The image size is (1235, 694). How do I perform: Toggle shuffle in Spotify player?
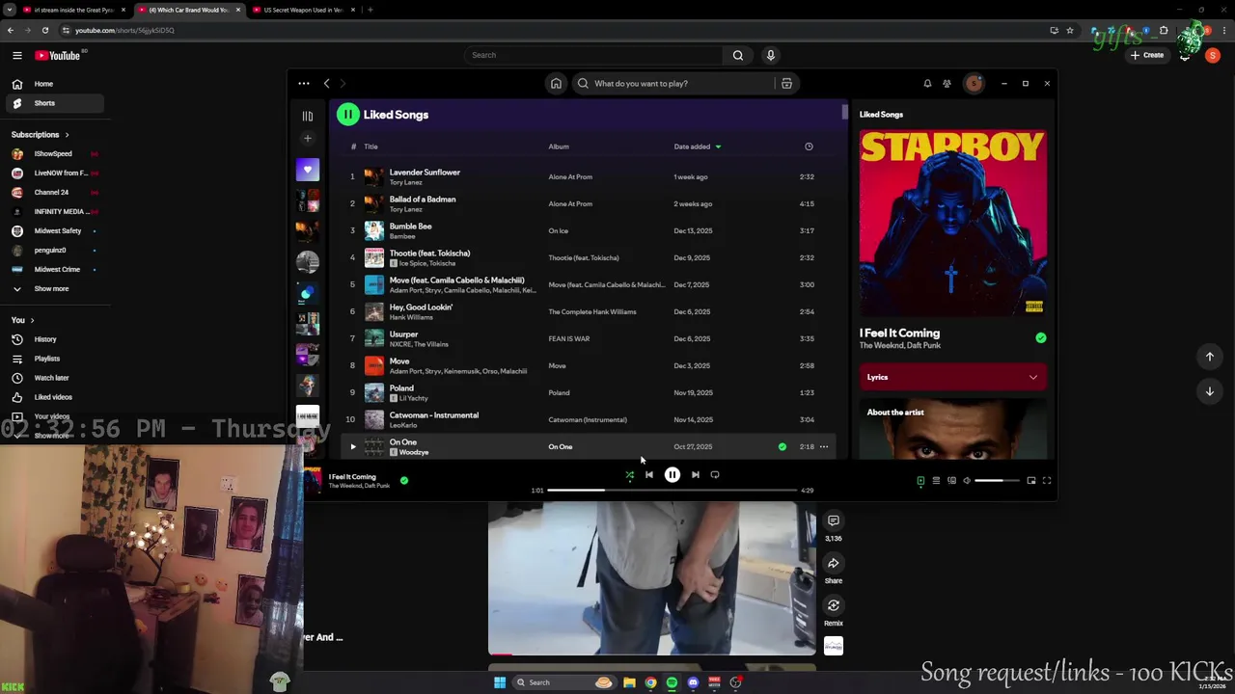click(x=629, y=474)
